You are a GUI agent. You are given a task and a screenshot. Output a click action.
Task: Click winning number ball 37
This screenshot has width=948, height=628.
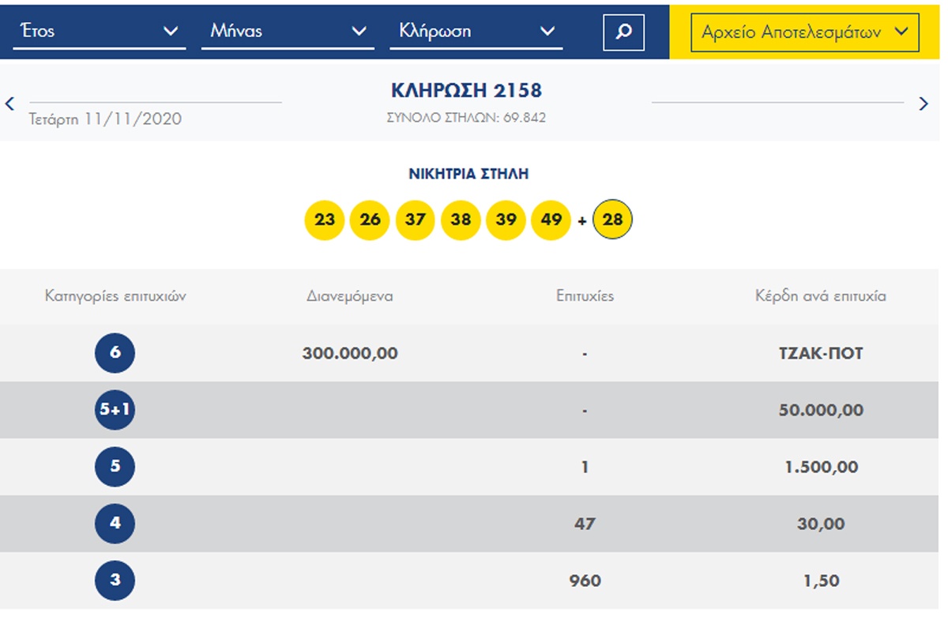coord(415,220)
